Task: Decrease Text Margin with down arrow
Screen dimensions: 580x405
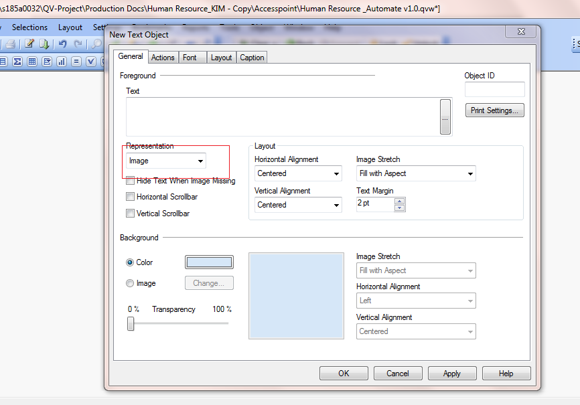Action: [x=399, y=208]
